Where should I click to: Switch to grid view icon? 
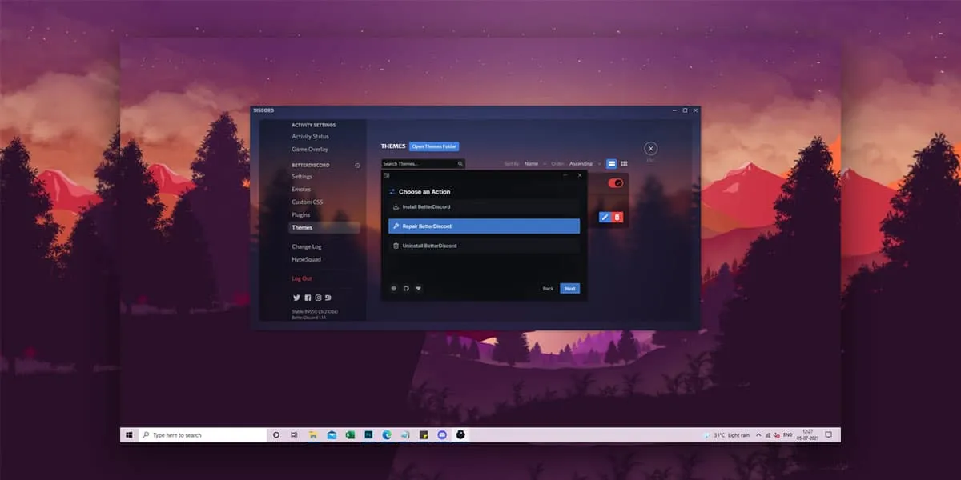pyautogui.click(x=624, y=163)
